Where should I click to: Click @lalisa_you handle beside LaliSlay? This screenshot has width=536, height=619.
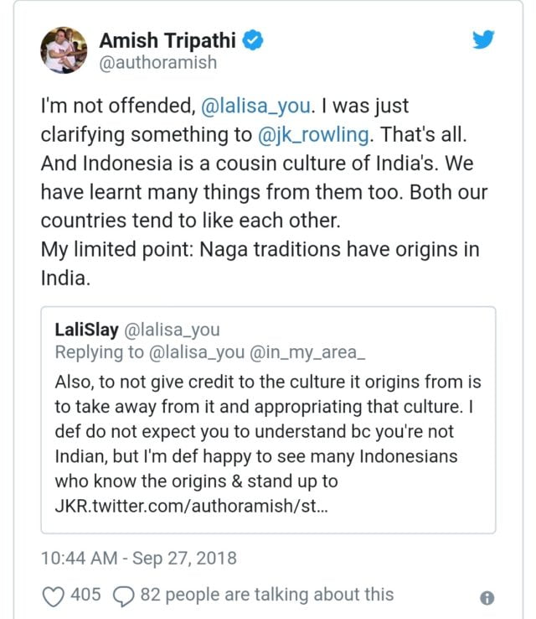tap(172, 329)
